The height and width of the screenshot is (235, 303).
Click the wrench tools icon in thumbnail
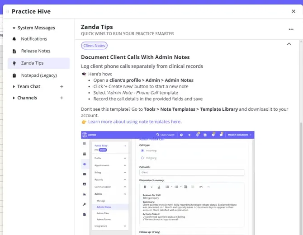coord(85,204)
